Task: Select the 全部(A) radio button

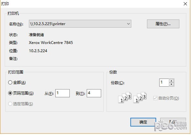Action: 10,82
